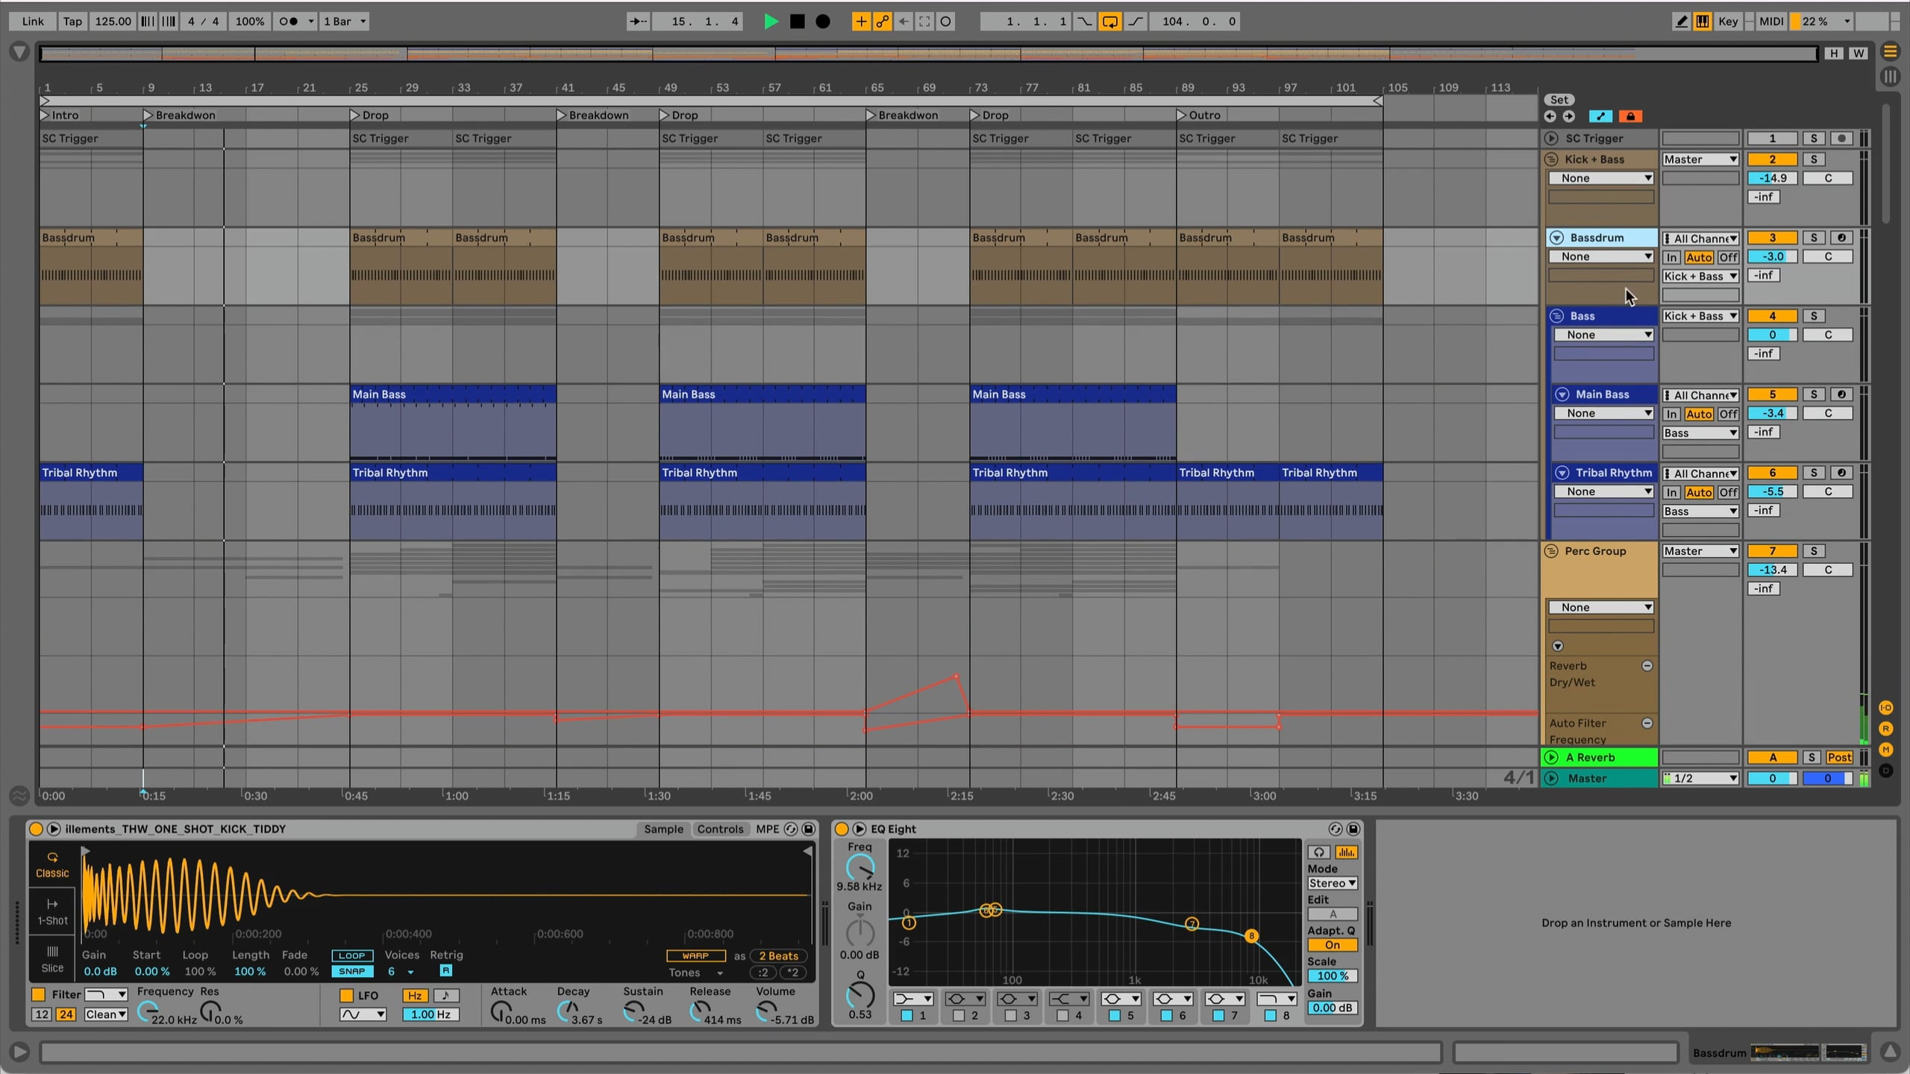The width and height of the screenshot is (1910, 1074).
Task: Enable the Draw Mode pencil icon
Action: click(1680, 21)
